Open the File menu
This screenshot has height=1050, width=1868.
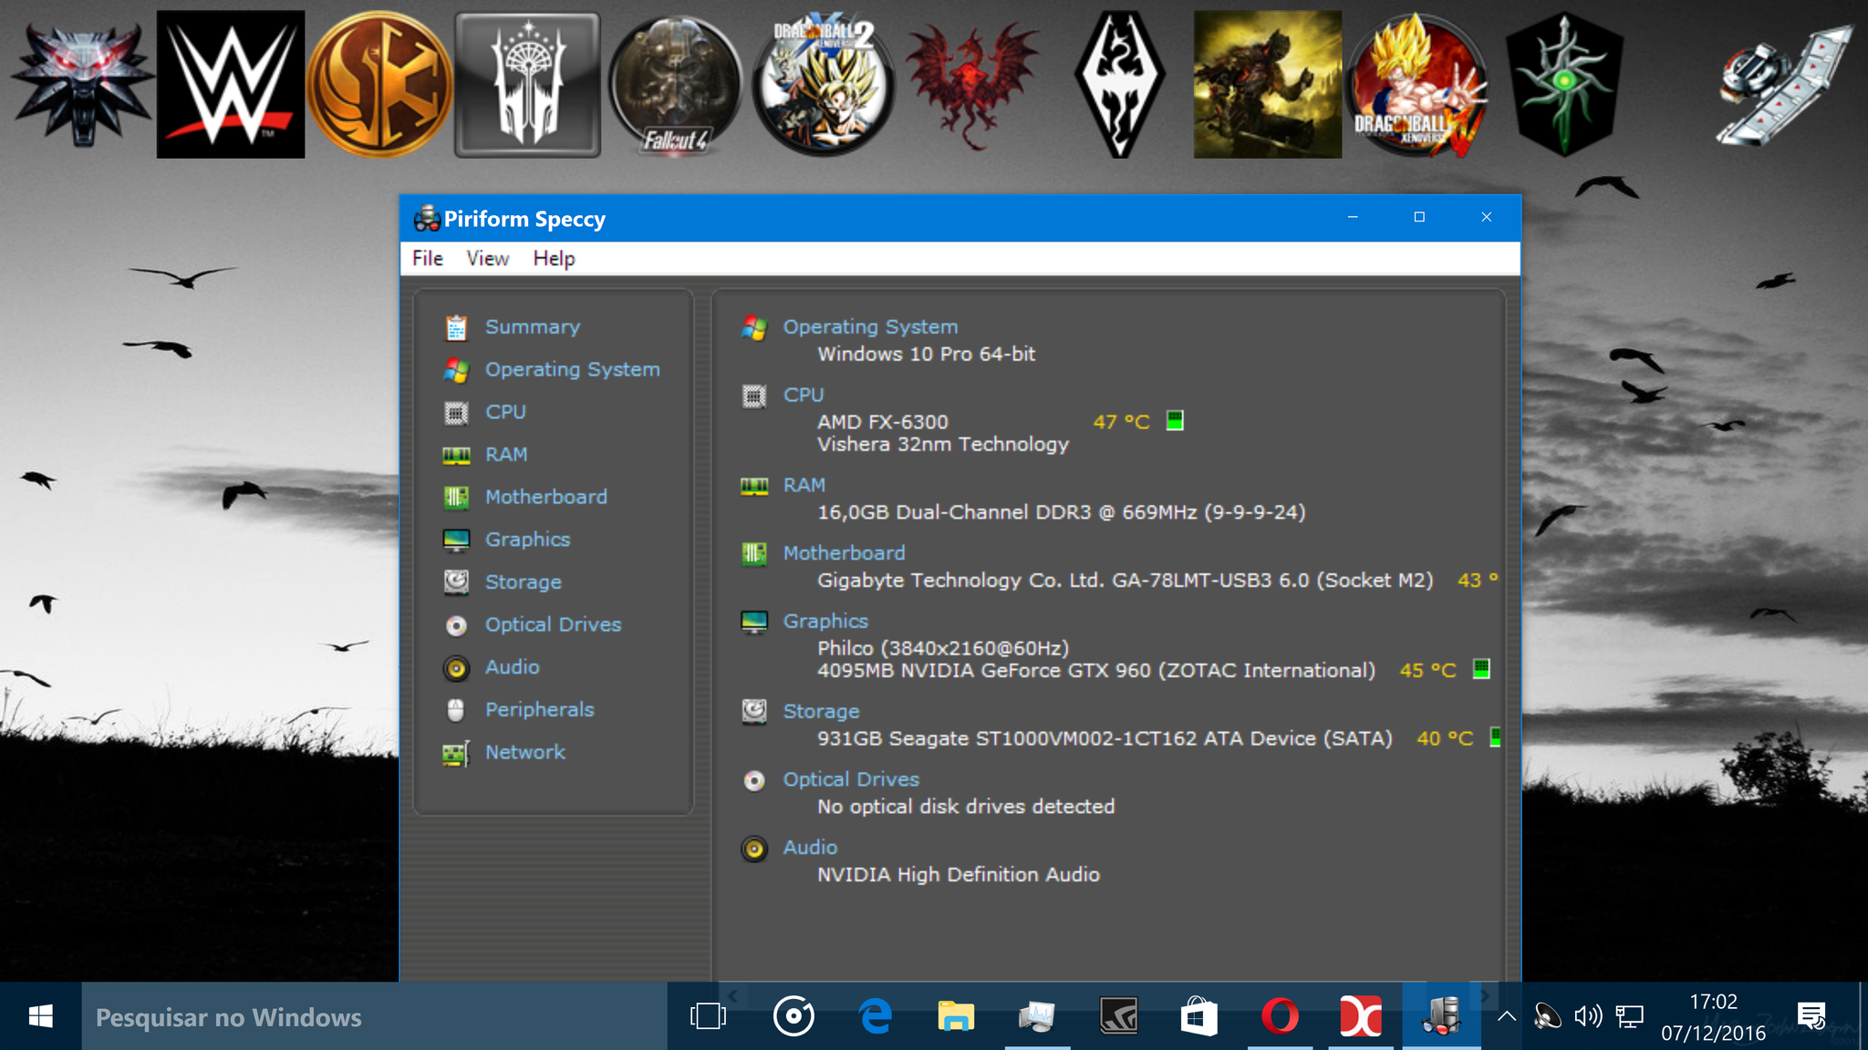(428, 259)
